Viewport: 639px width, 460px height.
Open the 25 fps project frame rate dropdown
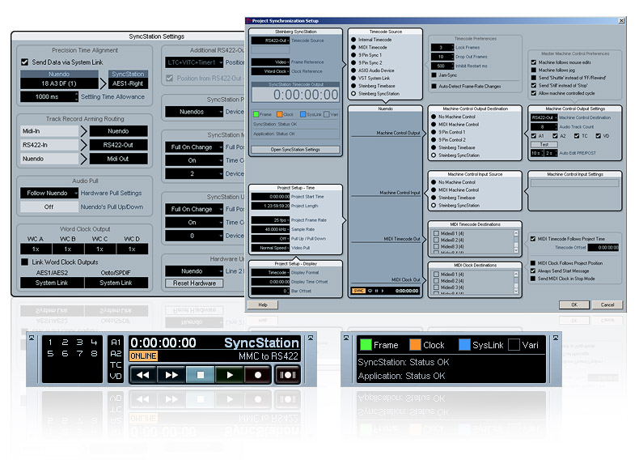click(271, 220)
